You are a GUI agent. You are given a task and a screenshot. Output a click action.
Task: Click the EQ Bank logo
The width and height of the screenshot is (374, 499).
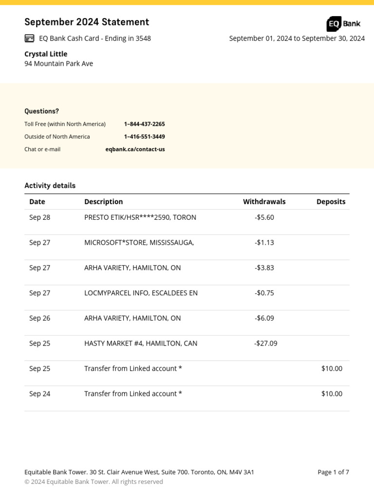click(343, 23)
